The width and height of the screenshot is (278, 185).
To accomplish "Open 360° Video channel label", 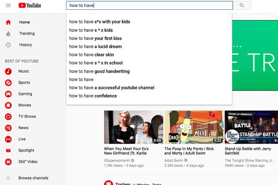I will pos(28,161).
